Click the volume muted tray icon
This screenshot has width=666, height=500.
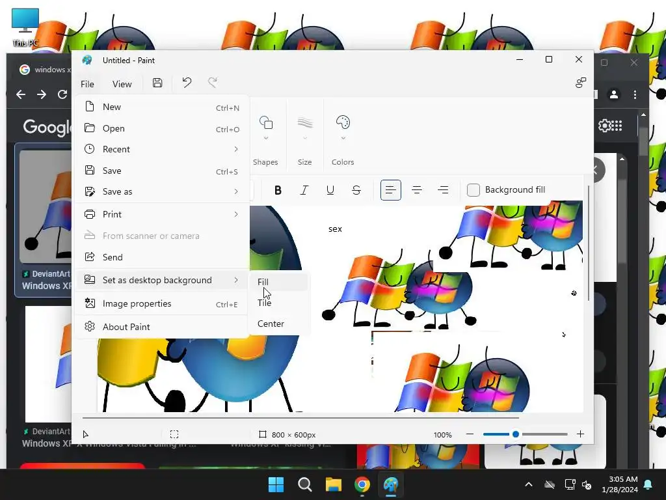tap(587, 484)
